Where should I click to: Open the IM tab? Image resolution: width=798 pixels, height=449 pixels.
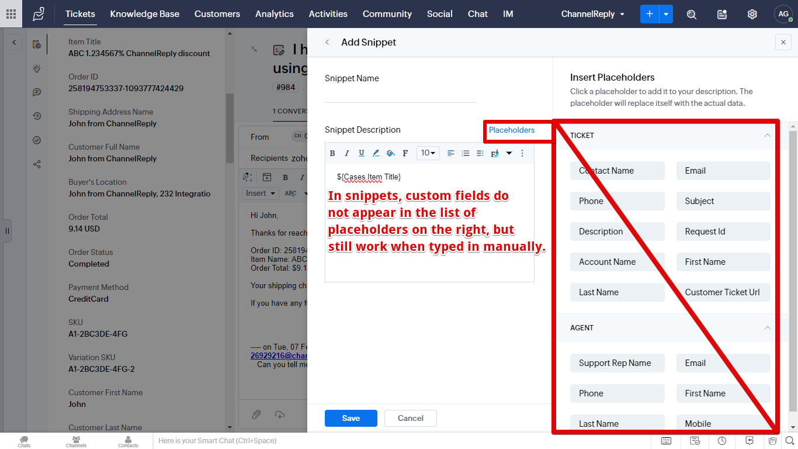click(x=508, y=14)
